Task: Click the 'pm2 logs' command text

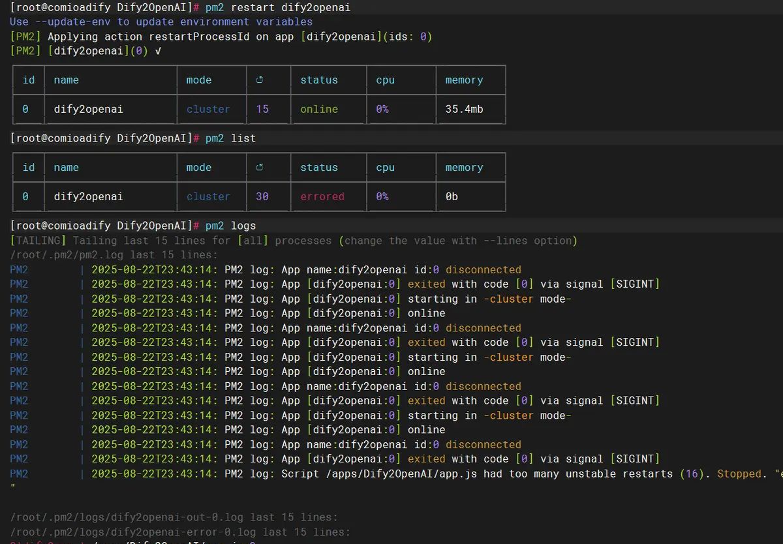Action: 230,226
